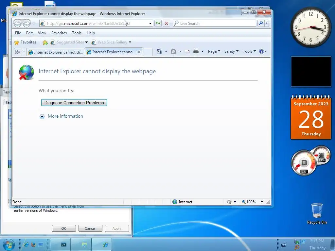Click Cancel in the background dialog

(90, 228)
